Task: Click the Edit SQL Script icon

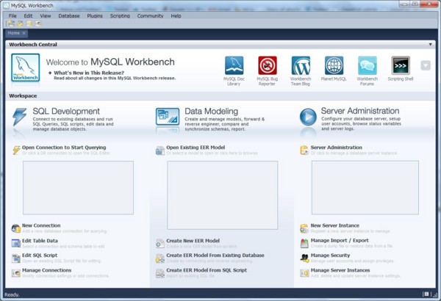Action: coord(15,258)
